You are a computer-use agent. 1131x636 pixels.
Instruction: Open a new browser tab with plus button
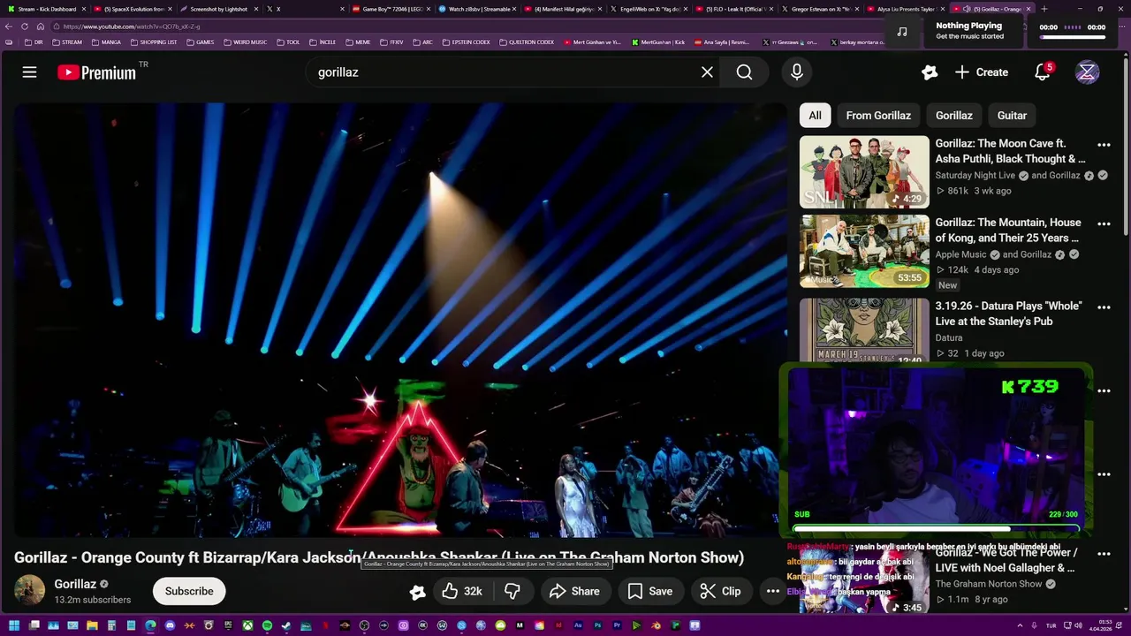1044,9
